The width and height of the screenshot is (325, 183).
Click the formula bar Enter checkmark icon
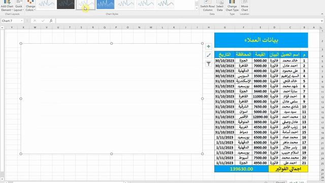[43, 21]
